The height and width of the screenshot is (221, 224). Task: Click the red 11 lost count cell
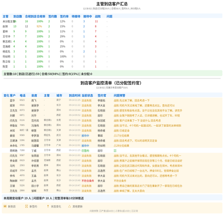[96, 22]
